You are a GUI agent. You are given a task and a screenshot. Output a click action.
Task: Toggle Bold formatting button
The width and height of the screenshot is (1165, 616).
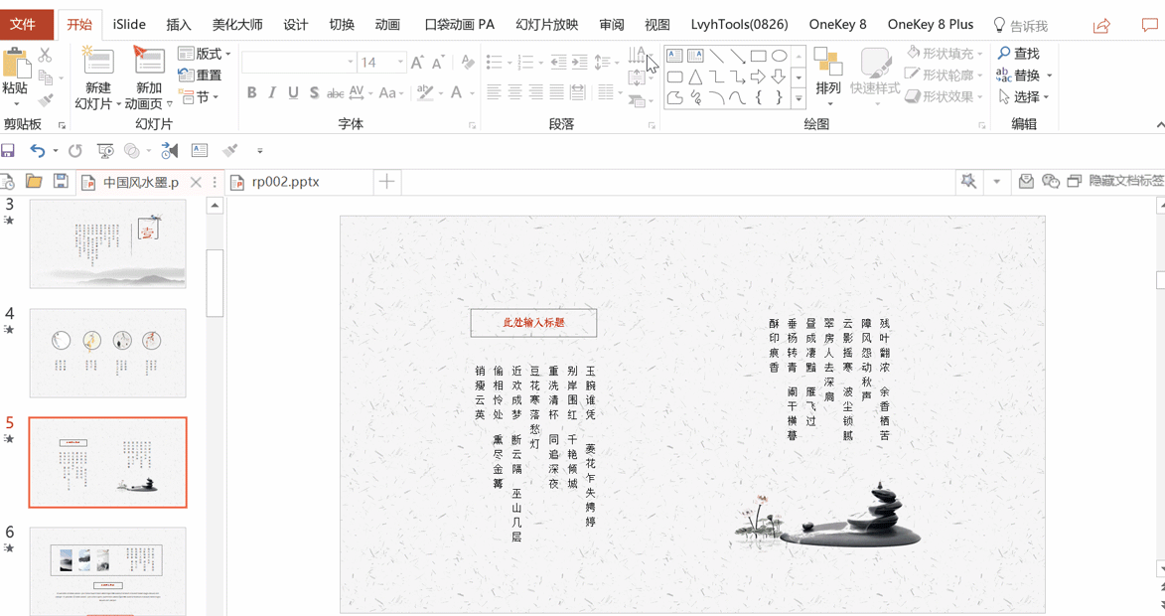click(252, 92)
